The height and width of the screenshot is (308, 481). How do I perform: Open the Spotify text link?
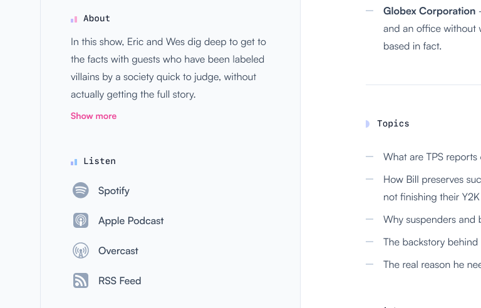tap(114, 191)
